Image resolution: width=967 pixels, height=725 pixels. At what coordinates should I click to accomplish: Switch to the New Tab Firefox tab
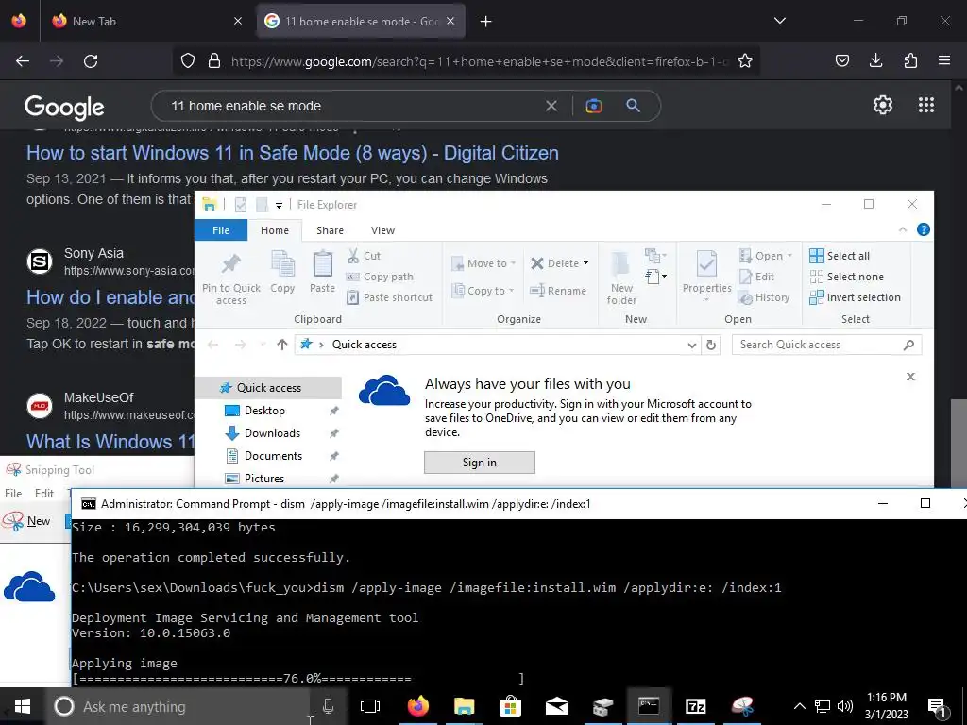[x=146, y=21]
